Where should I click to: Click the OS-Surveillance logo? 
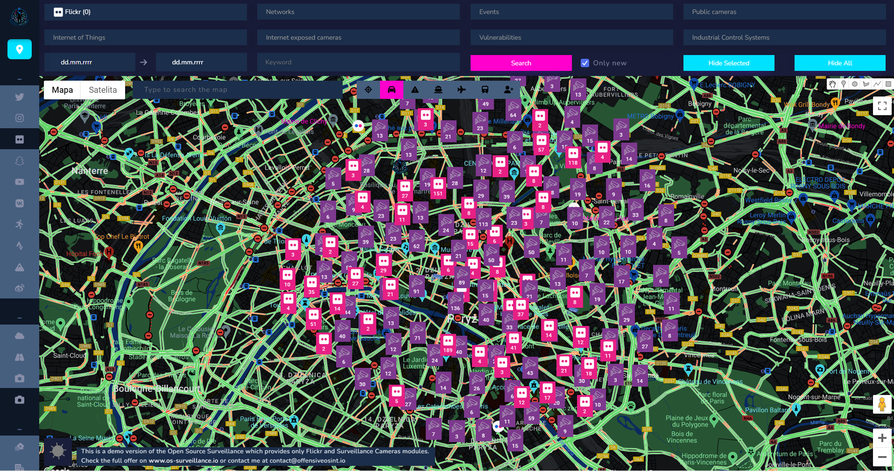tap(19, 17)
